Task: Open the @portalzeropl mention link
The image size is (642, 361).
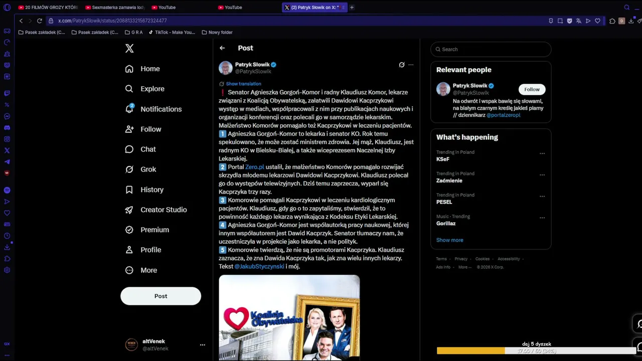Action: coord(504,115)
